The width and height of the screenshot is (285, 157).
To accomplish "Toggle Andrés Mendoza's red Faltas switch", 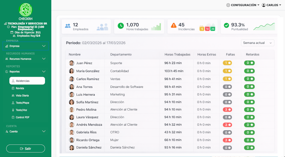I will 227,125.
